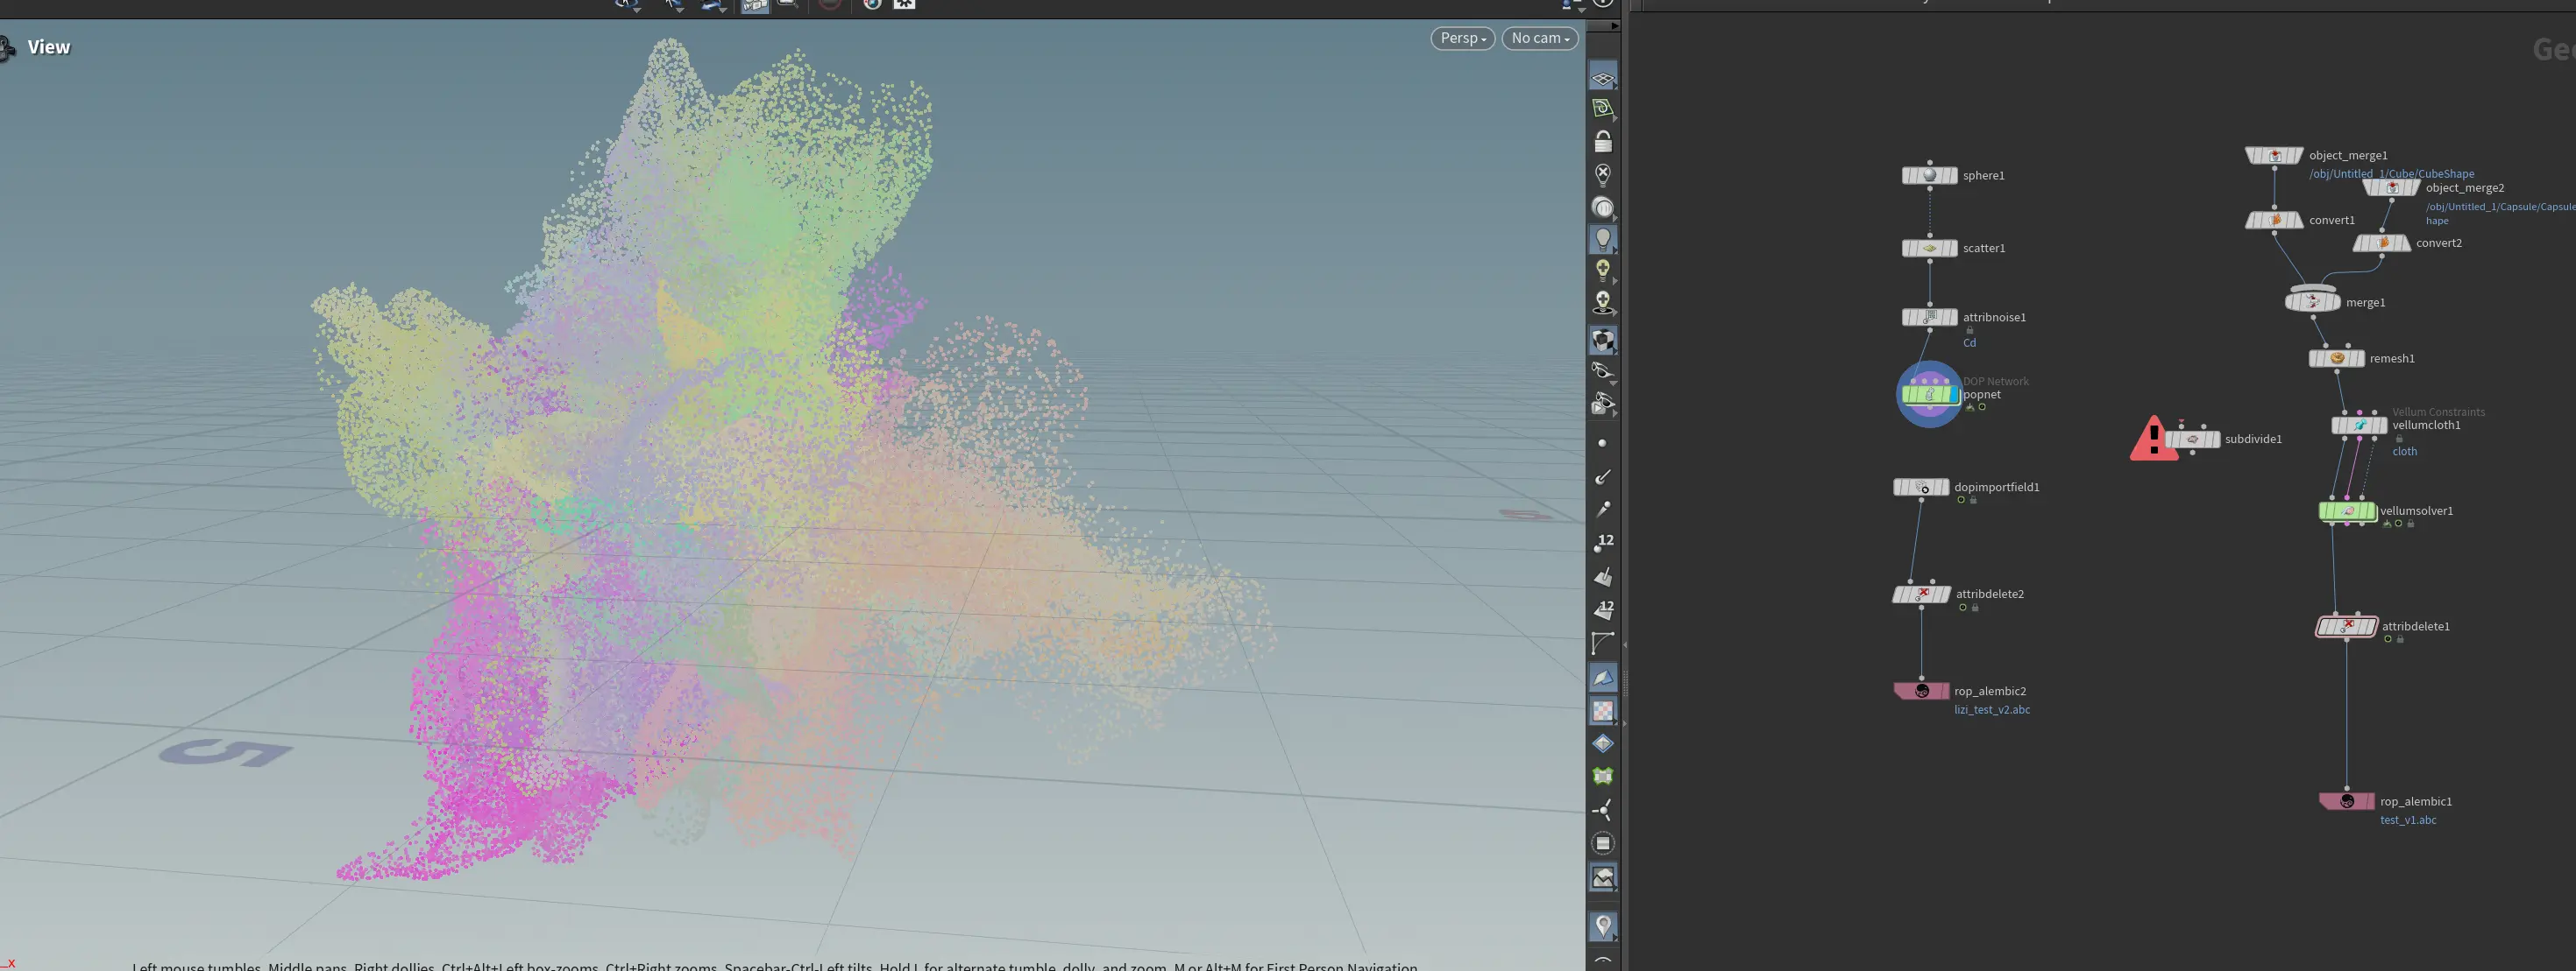2576x971 pixels.
Task: Select the attribdelete2 node
Action: (1921, 595)
